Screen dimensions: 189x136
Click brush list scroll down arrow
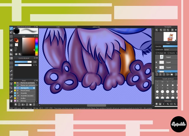pos(37,102)
